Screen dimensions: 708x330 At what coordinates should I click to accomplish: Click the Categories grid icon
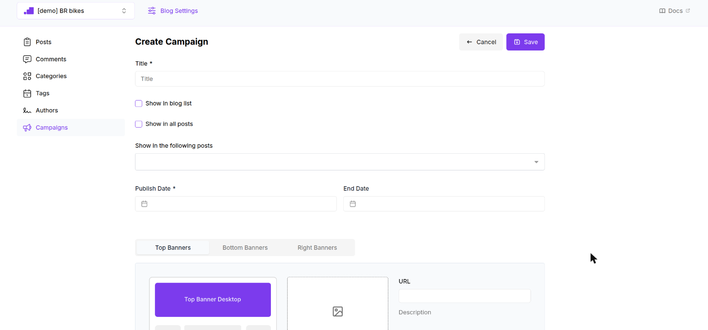point(27,76)
